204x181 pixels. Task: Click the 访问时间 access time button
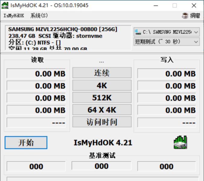point(102,122)
